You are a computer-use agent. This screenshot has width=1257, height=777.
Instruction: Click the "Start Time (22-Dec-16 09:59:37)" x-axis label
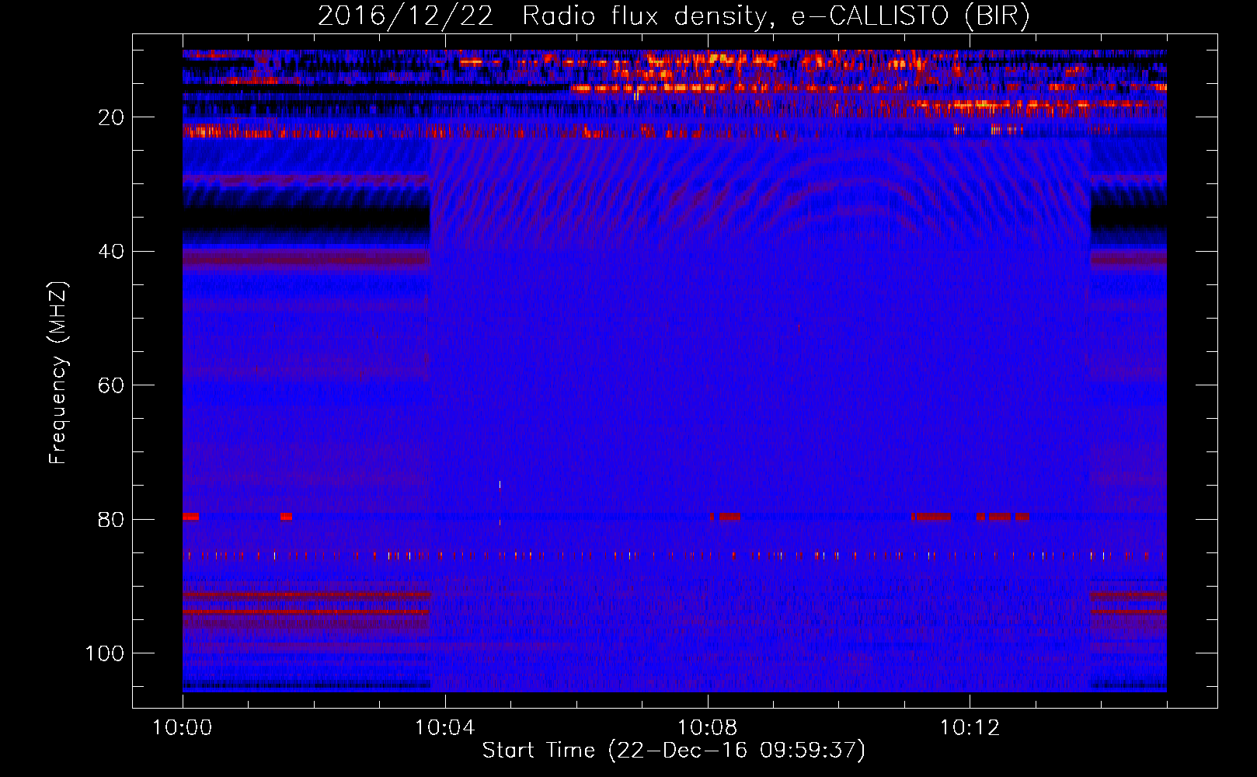pyautogui.click(x=674, y=751)
